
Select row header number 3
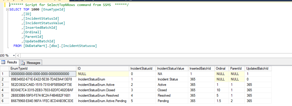point(5,85)
